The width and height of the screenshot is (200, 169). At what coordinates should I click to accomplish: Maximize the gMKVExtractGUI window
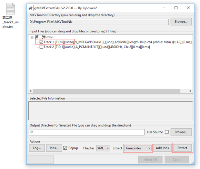pyautogui.click(x=176, y=8)
